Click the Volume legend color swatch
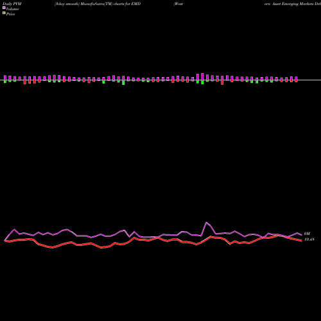This screenshot has width=321, height=321. 4,8
